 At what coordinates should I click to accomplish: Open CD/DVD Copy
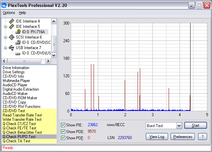[14, 102]
